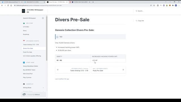181x102 pixels.
Task: Open Token Airdrop 1/13 - 1/18 in sidebar
Action: point(31,44)
